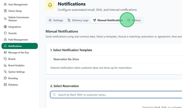The height and width of the screenshot is (108, 182).
Task: Click the Message of the Day megaphone icon
Action: 5,53
